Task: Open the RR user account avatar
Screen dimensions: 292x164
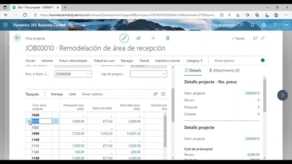Action: [x=286, y=25]
